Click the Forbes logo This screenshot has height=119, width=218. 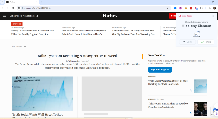tap(110, 16)
